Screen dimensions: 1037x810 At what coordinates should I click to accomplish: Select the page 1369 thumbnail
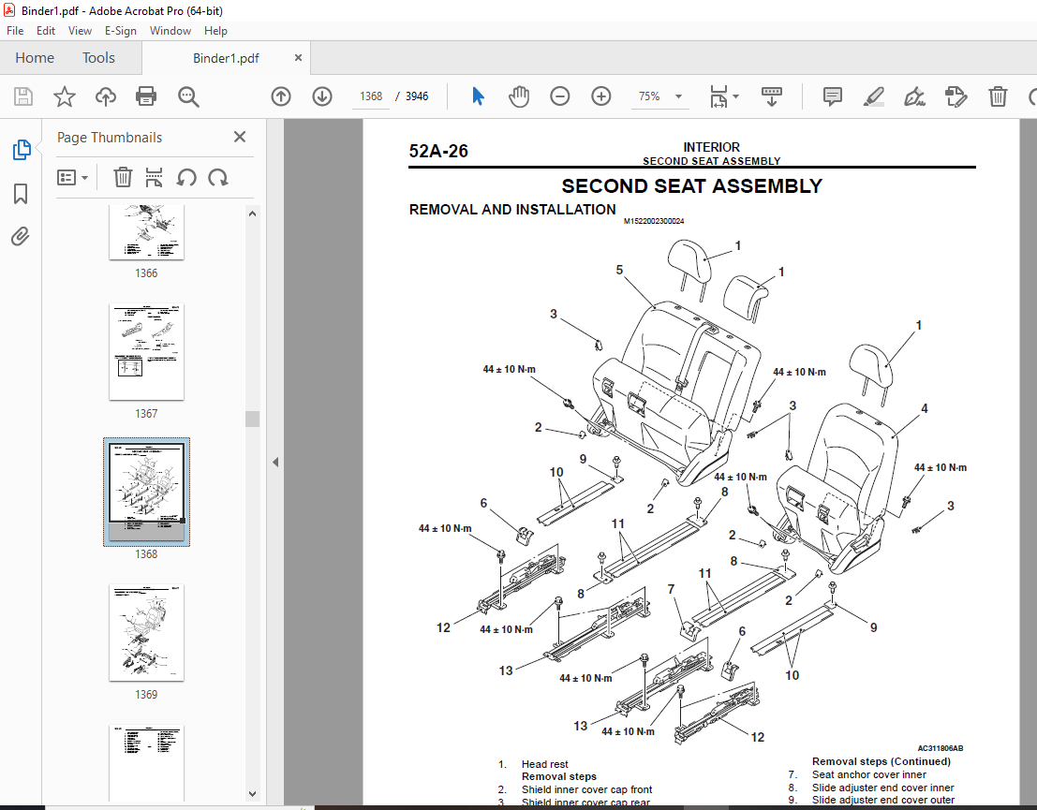[x=146, y=634]
